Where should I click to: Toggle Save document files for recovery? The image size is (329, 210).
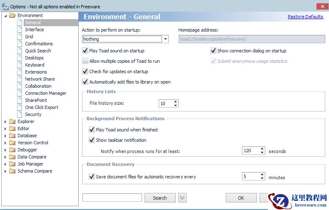(x=92, y=177)
